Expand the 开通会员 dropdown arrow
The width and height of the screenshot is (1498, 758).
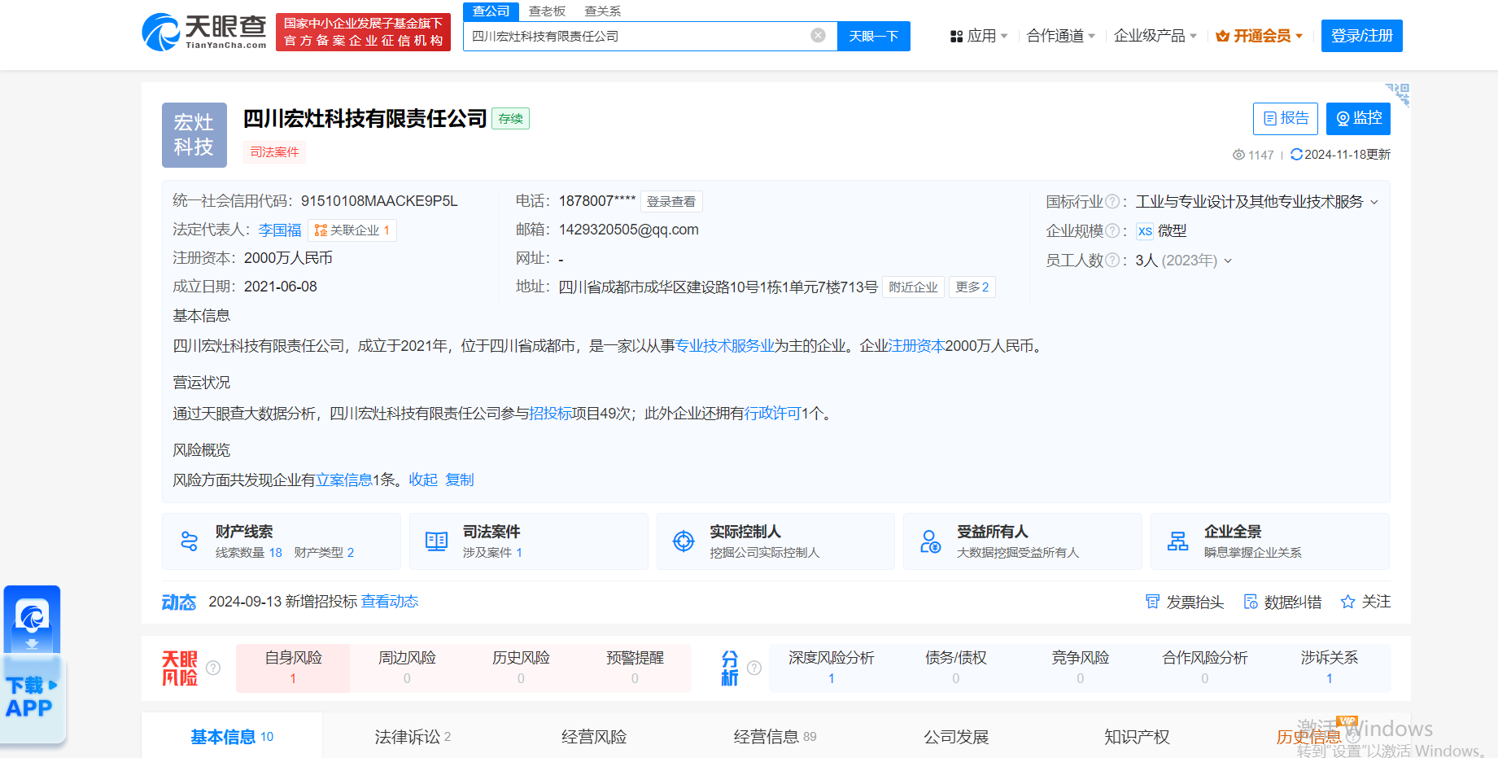tap(1299, 36)
